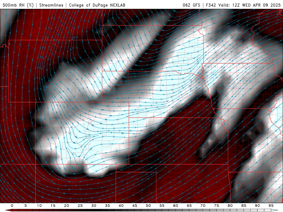Click the '60' value on the color scale

[x=175, y=206]
